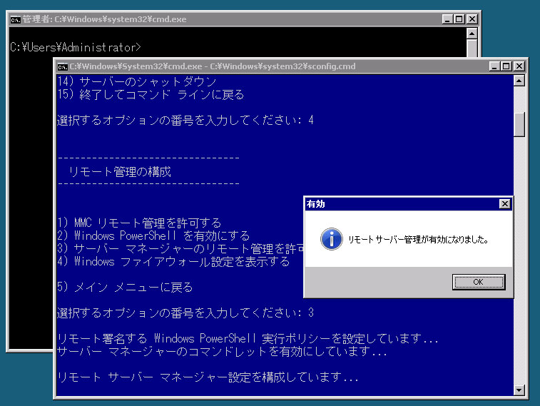Click OK in the 有効 dialog
Viewport: 540px width, 406px height.
[x=479, y=282]
